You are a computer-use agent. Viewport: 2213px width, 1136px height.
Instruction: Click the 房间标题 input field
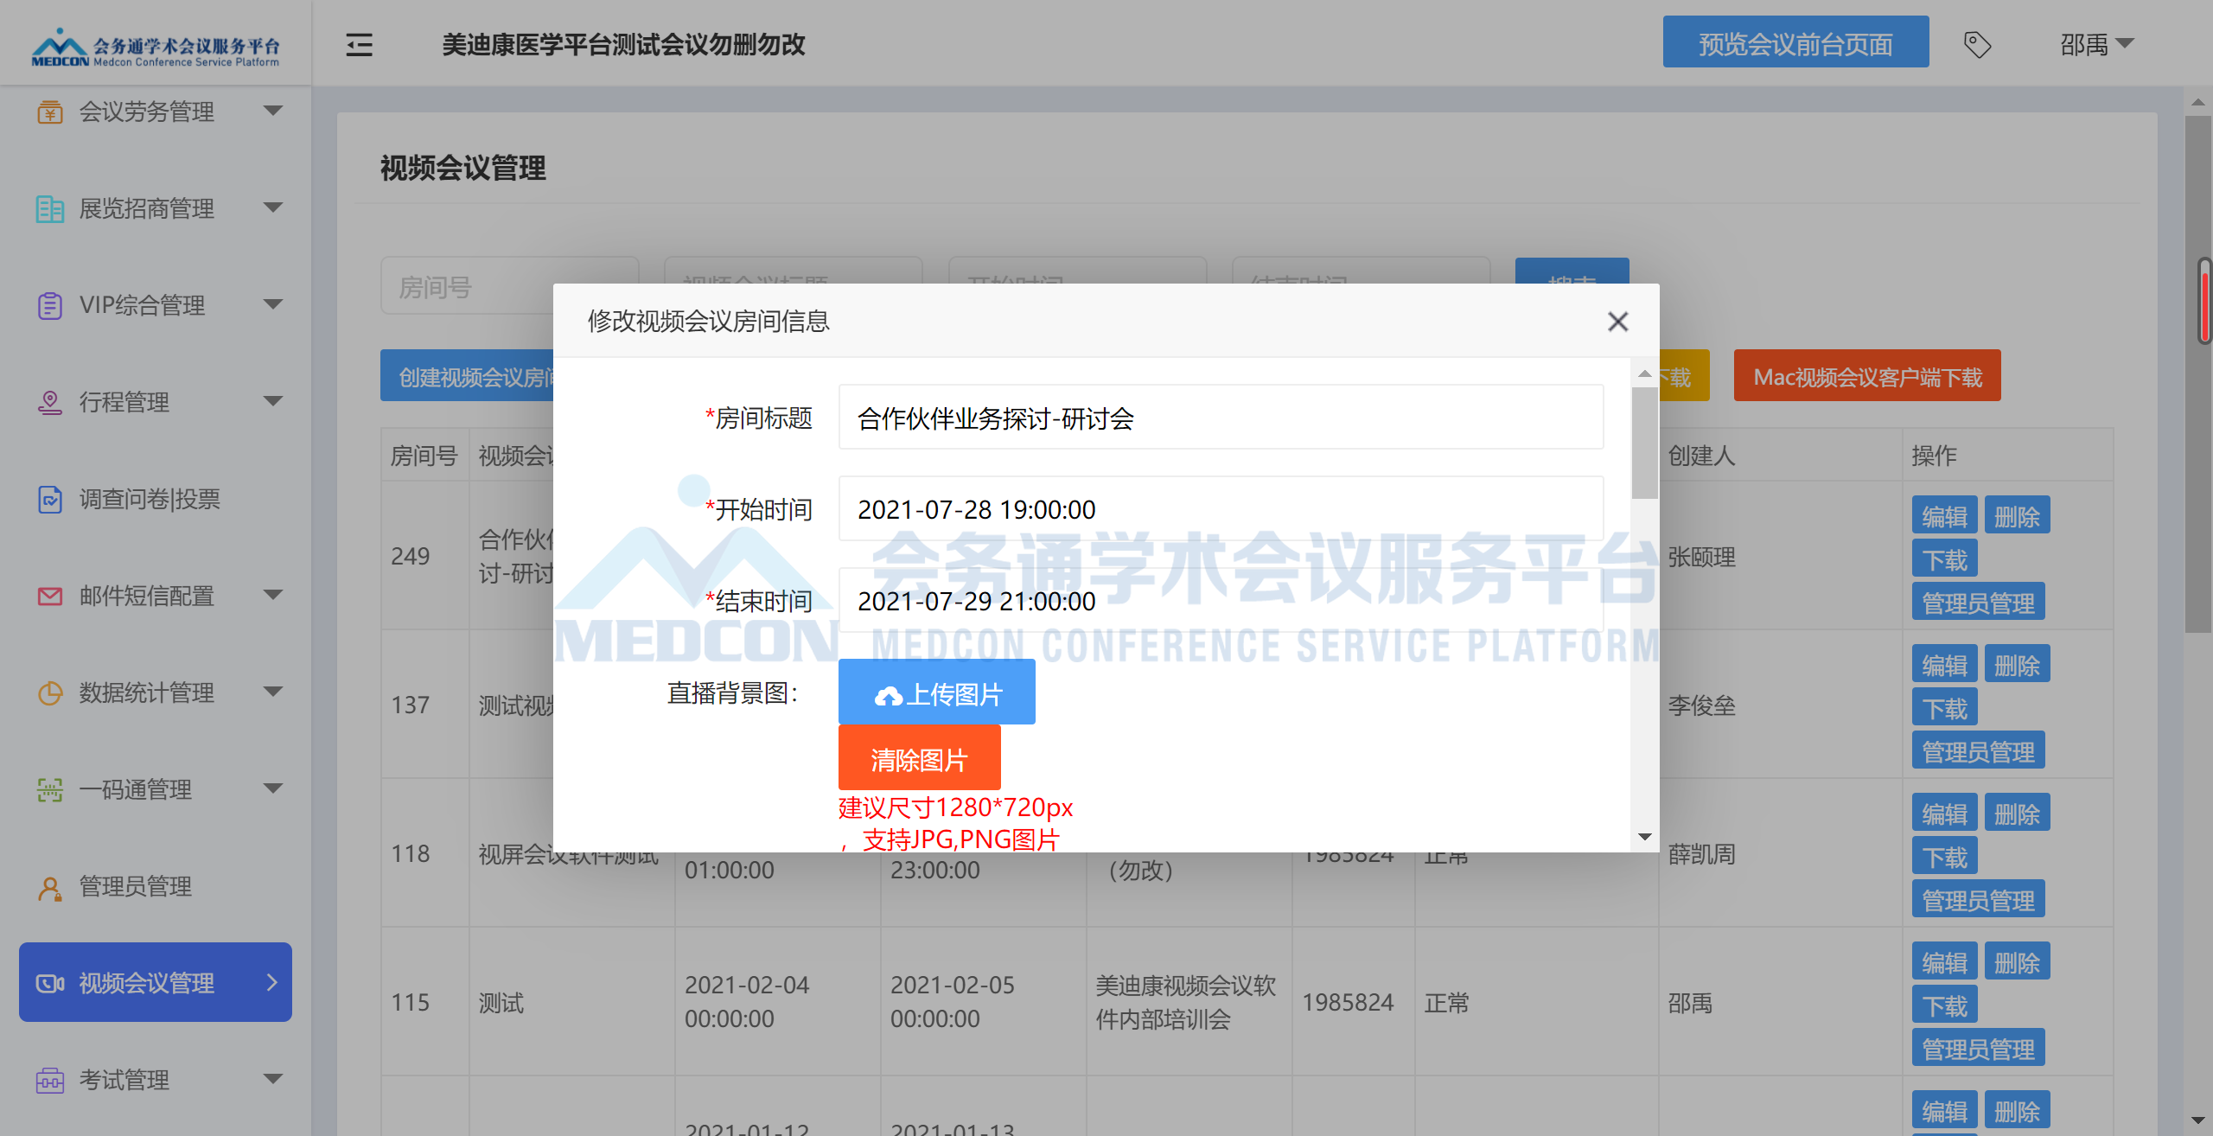[1221, 418]
